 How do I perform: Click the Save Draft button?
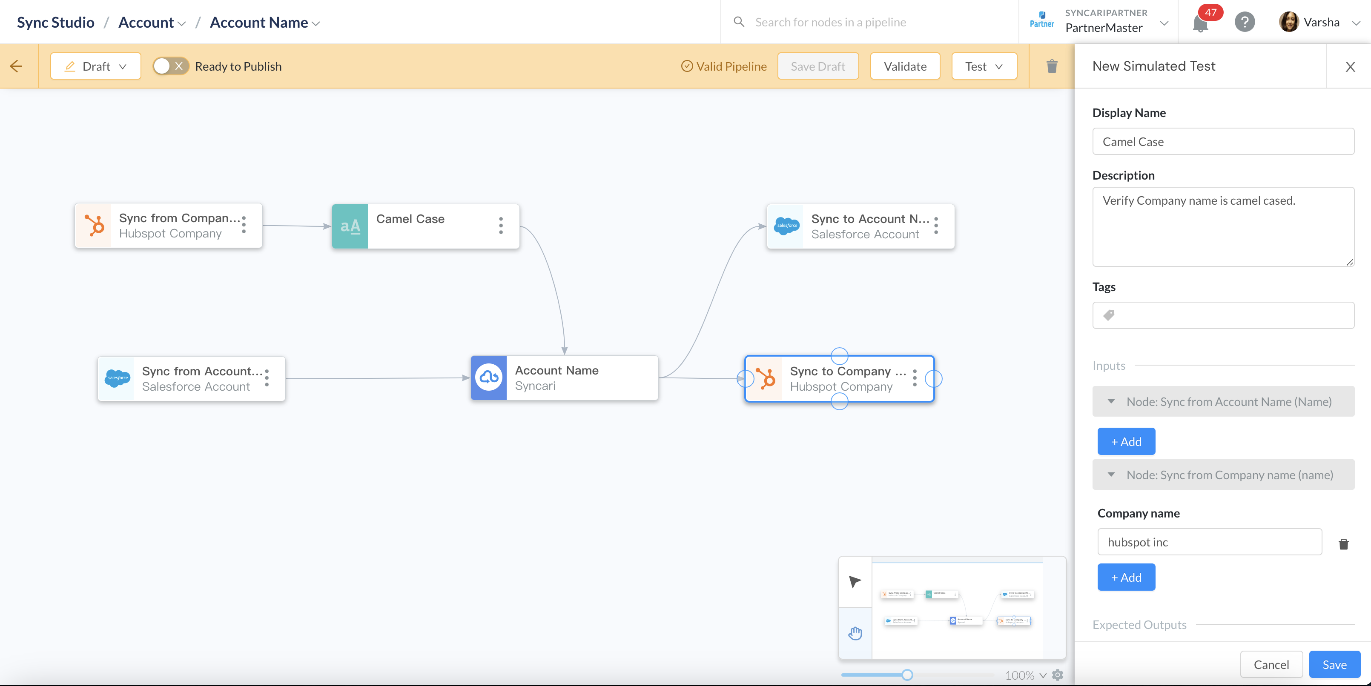(817, 66)
